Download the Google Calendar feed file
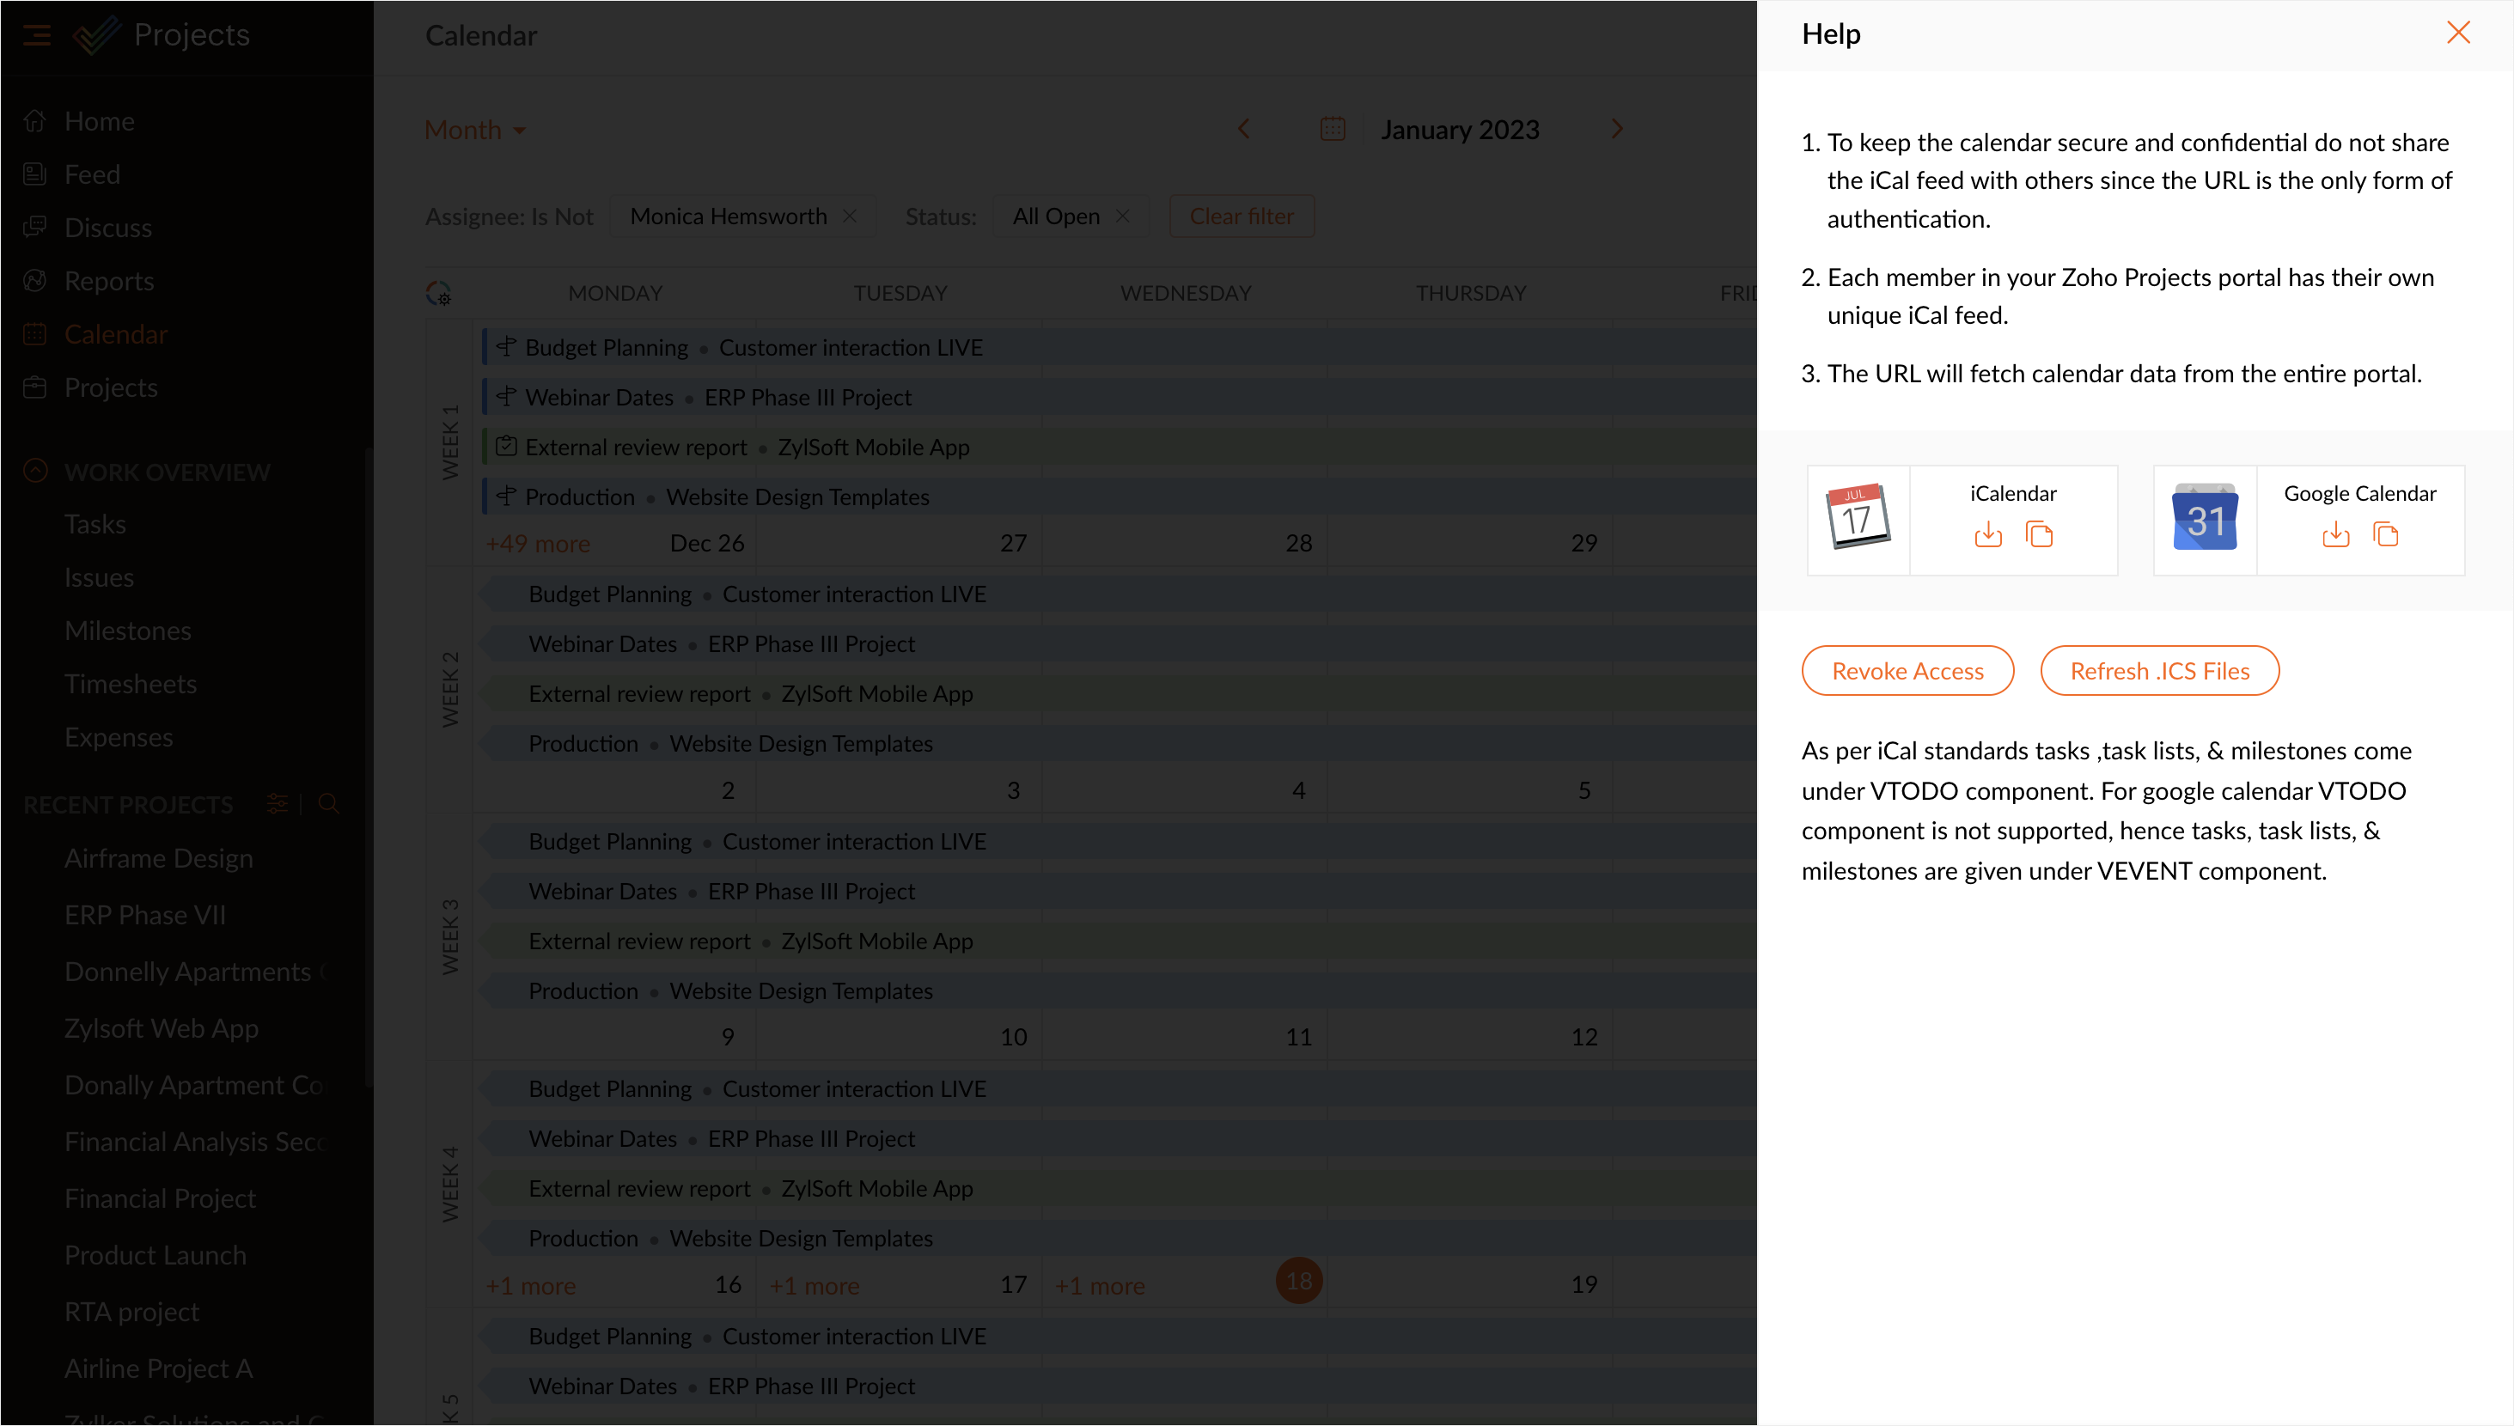The height and width of the screenshot is (1426, 2514). [2334, 534]
